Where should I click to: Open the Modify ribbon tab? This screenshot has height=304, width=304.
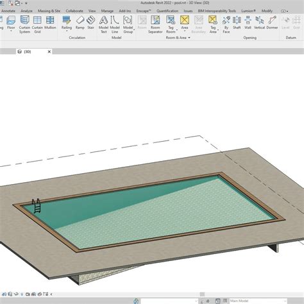(267, 11)
